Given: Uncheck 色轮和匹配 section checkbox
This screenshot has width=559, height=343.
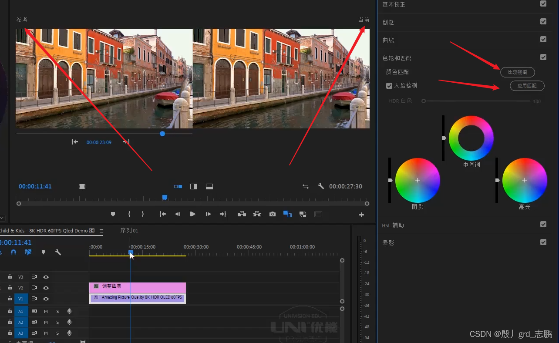Looking at the screenshot, I should [543, 57].
